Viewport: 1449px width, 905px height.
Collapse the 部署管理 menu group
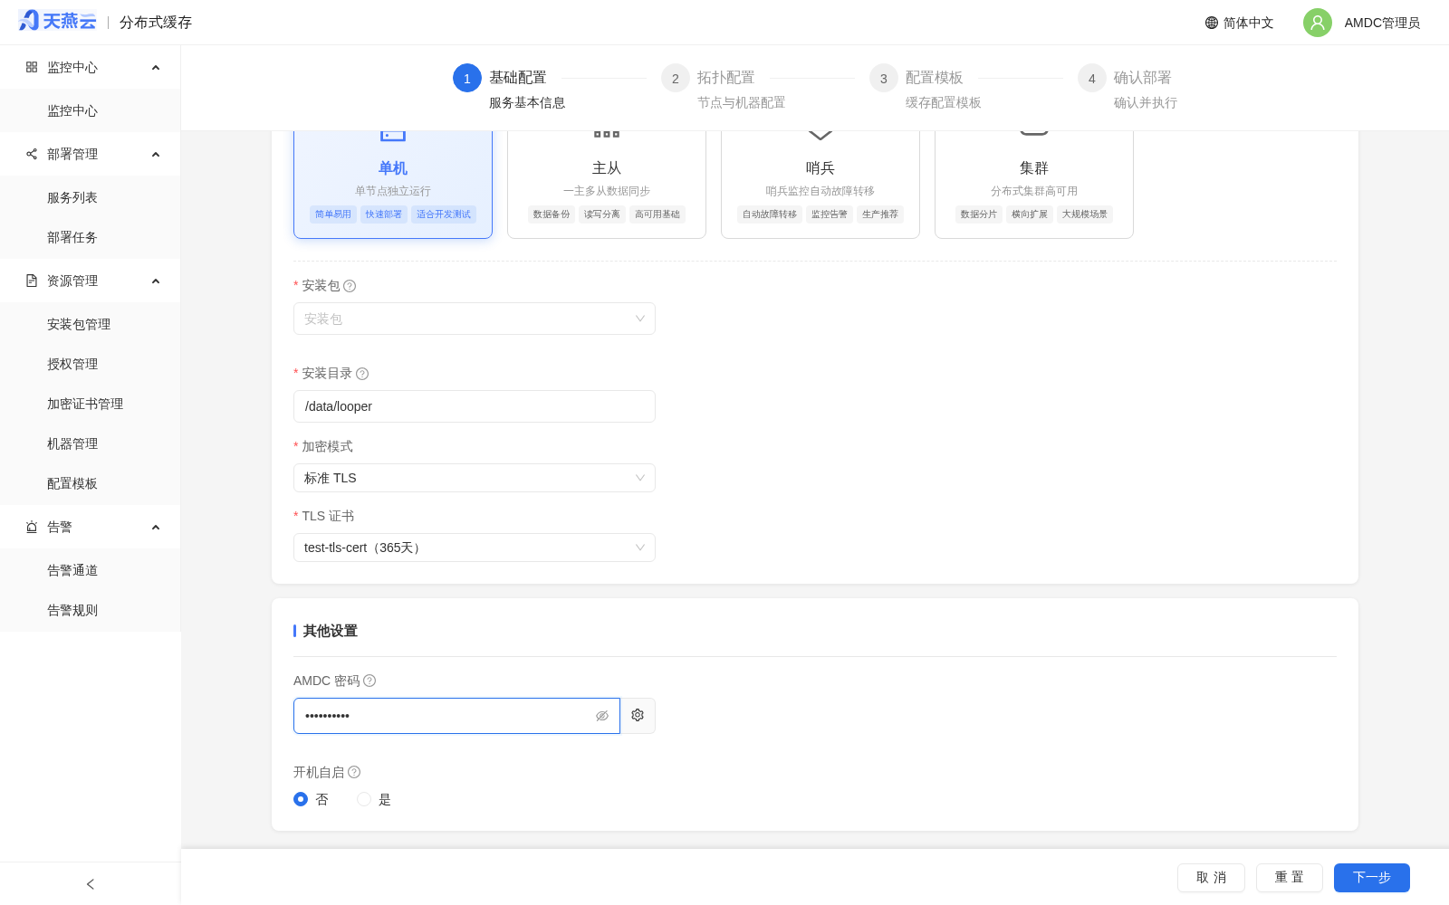click(156, 155)
